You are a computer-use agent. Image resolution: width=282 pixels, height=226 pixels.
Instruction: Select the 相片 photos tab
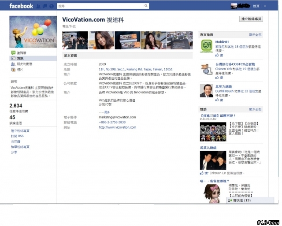point(20,70)
